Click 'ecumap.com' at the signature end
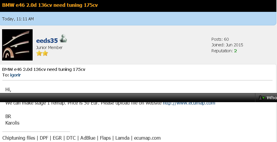Screen dimensions: 277x142 coord(147,138)
